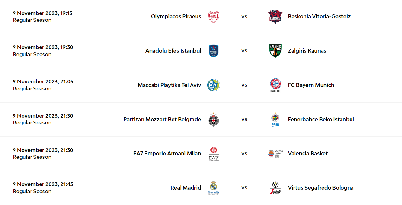This screenshot has height=205, width=402.
Task: Click "vs" in the Anadolu Efes match row
Action: point(244,51)
